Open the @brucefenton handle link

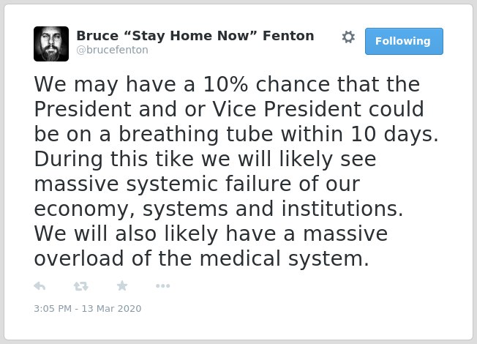[112, 50]
